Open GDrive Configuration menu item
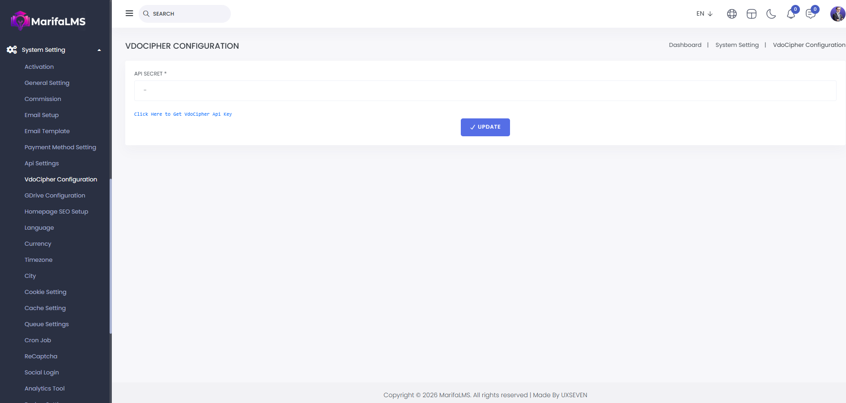Viewport: 846px width, 403px height. (x=55, y=195)
